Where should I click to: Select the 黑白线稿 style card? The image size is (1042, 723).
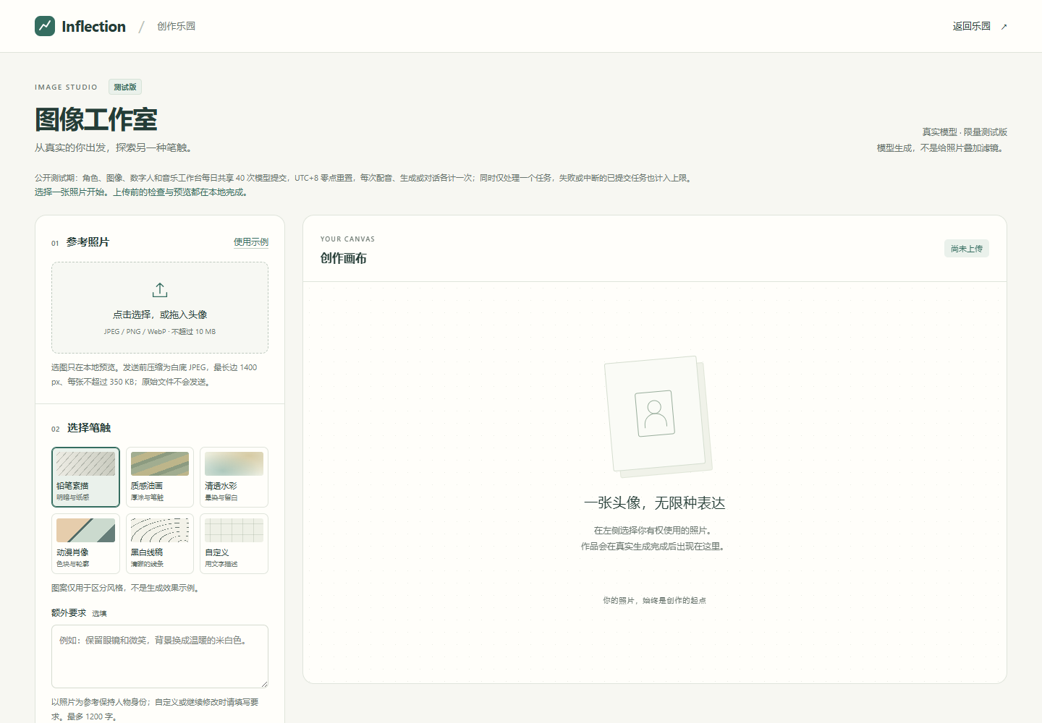[160, 544]
